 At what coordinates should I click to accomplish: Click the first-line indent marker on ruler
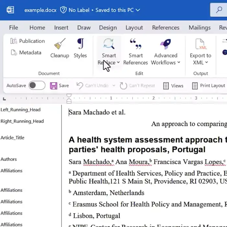point(69,96)
